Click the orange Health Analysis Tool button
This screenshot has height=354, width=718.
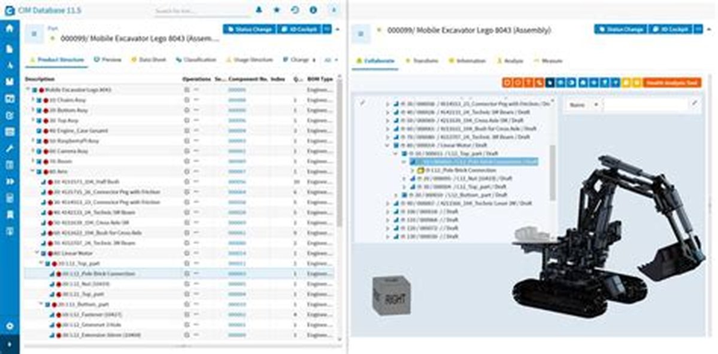672,83
